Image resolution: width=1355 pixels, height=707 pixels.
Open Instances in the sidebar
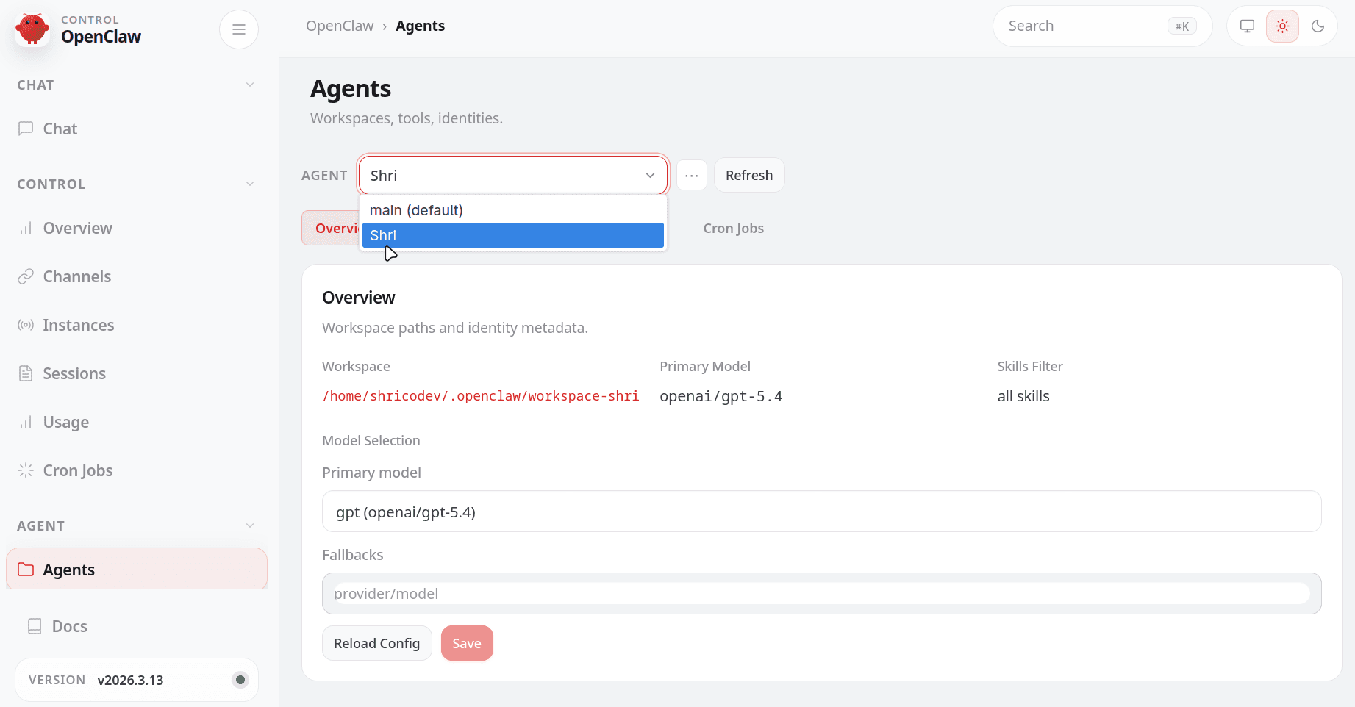[136, 325]
